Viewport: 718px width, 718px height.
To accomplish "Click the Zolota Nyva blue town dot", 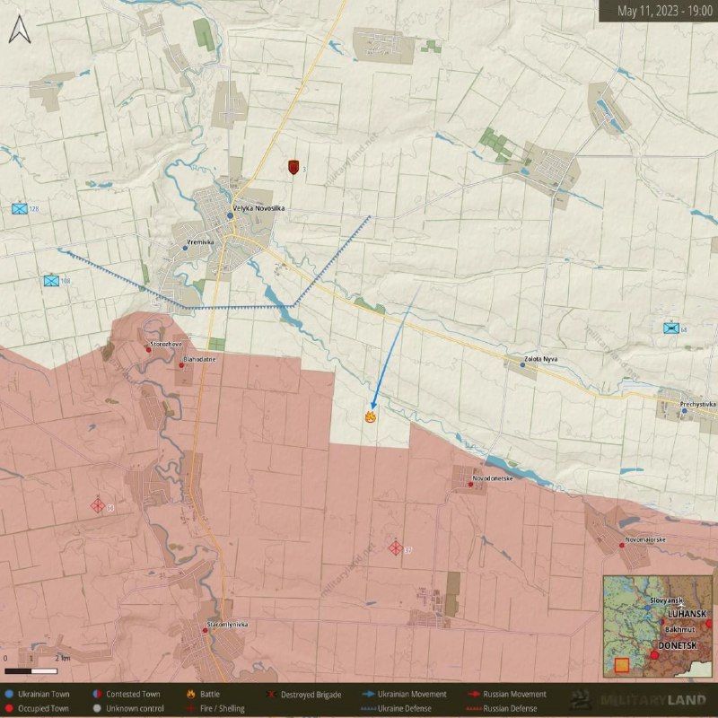I will [x=522, y=365].
